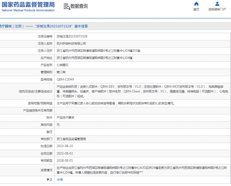Click the 适用范围/预期用途 label
This screenshot has width=231, height=186.
point(40,103)
